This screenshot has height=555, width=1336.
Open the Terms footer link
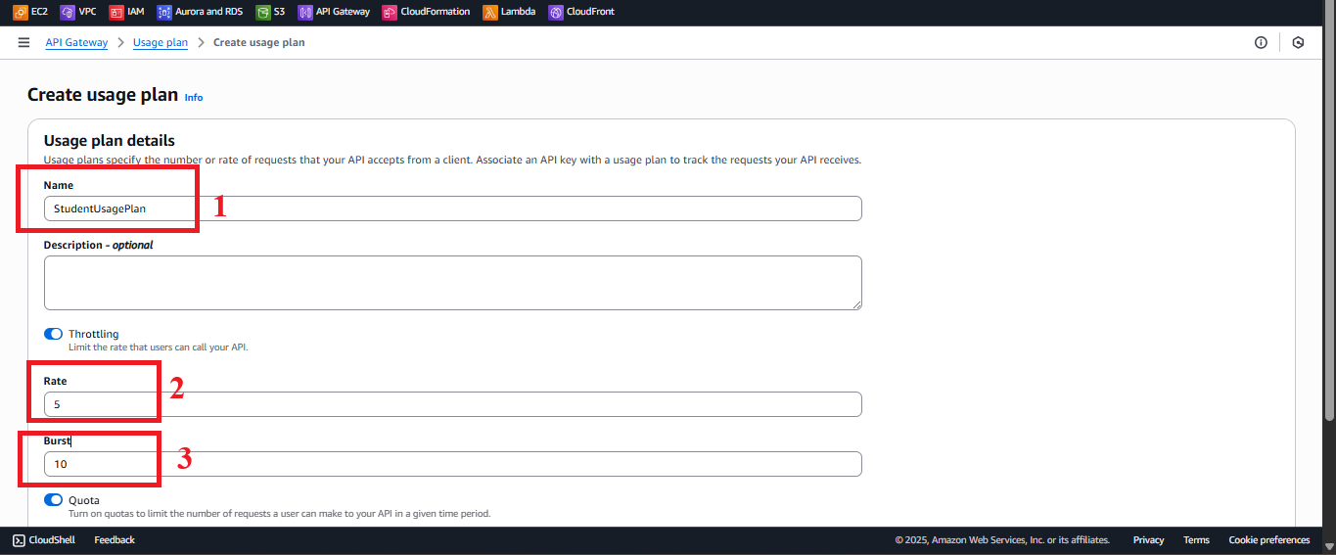click(1196, 540)
